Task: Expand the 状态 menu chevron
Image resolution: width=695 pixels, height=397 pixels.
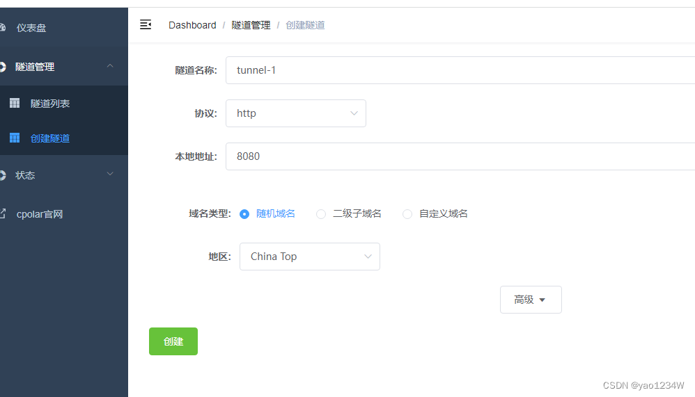Action: point(110,174)
